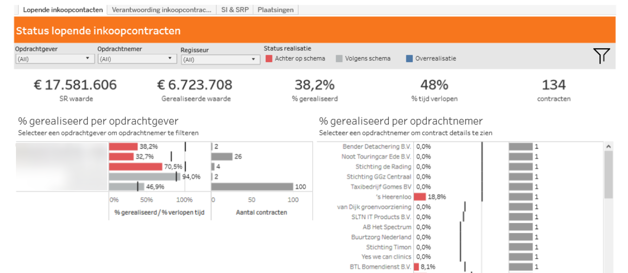Open the Opdrachtnemer dropdown
This screenshot has width=628, height=273.
137,59
